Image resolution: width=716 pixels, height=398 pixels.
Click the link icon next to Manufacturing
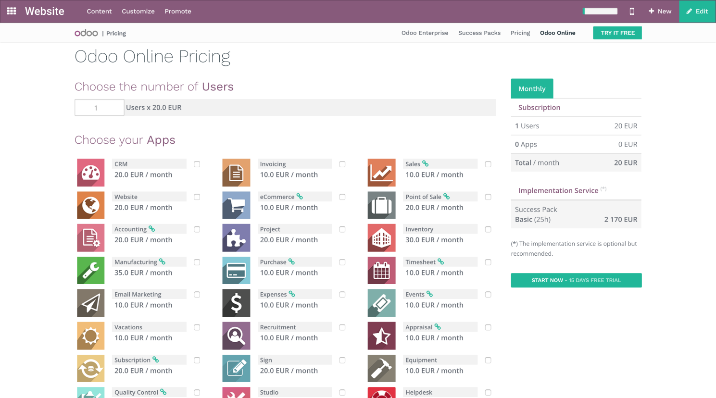pyautogui.click(x=163, y=261)
